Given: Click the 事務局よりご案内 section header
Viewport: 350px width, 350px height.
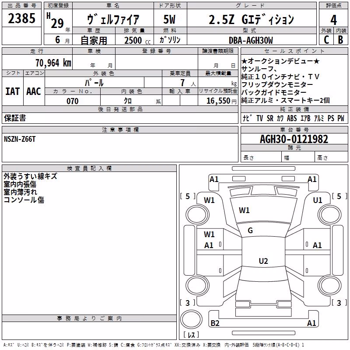Looking at the screenshot, I should pyautogui.click(x=89, y=318).
